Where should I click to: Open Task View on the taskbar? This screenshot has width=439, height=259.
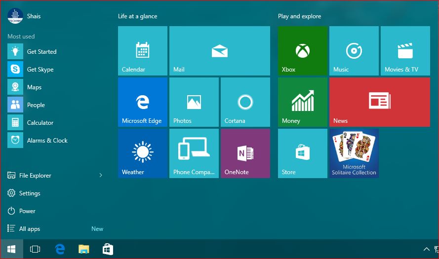coord(35,249)
